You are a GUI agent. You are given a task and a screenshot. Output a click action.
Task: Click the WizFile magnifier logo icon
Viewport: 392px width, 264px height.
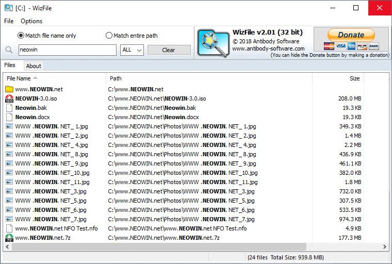click(x=214, y=43)
